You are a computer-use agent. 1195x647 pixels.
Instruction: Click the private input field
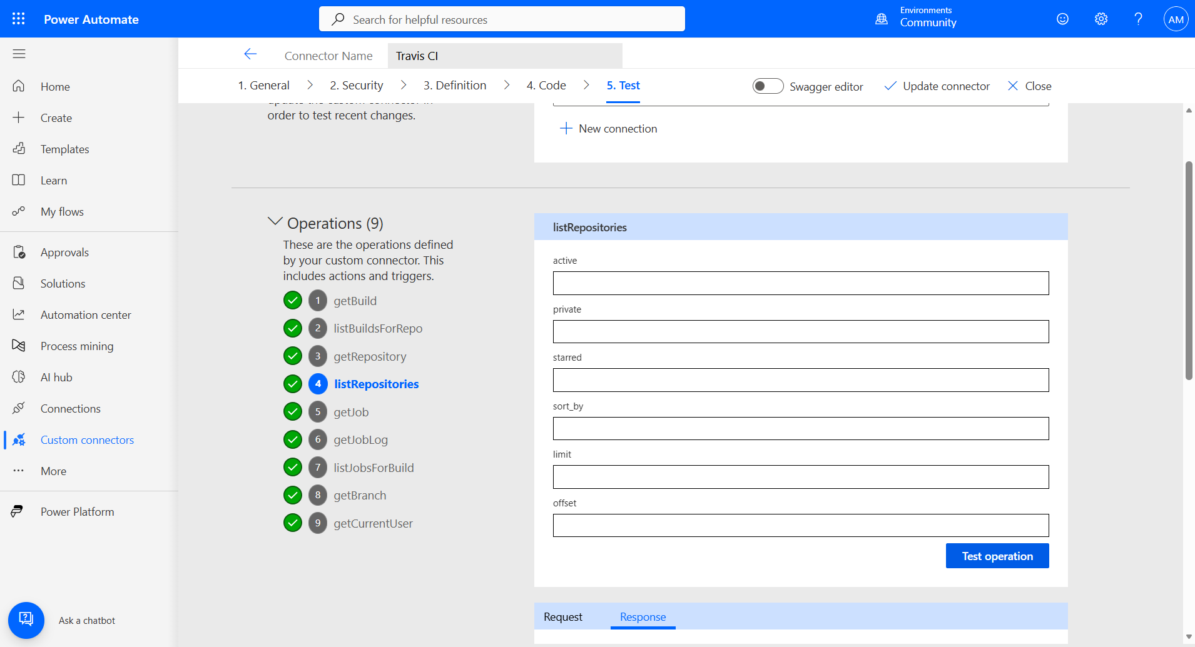point(801,331)
